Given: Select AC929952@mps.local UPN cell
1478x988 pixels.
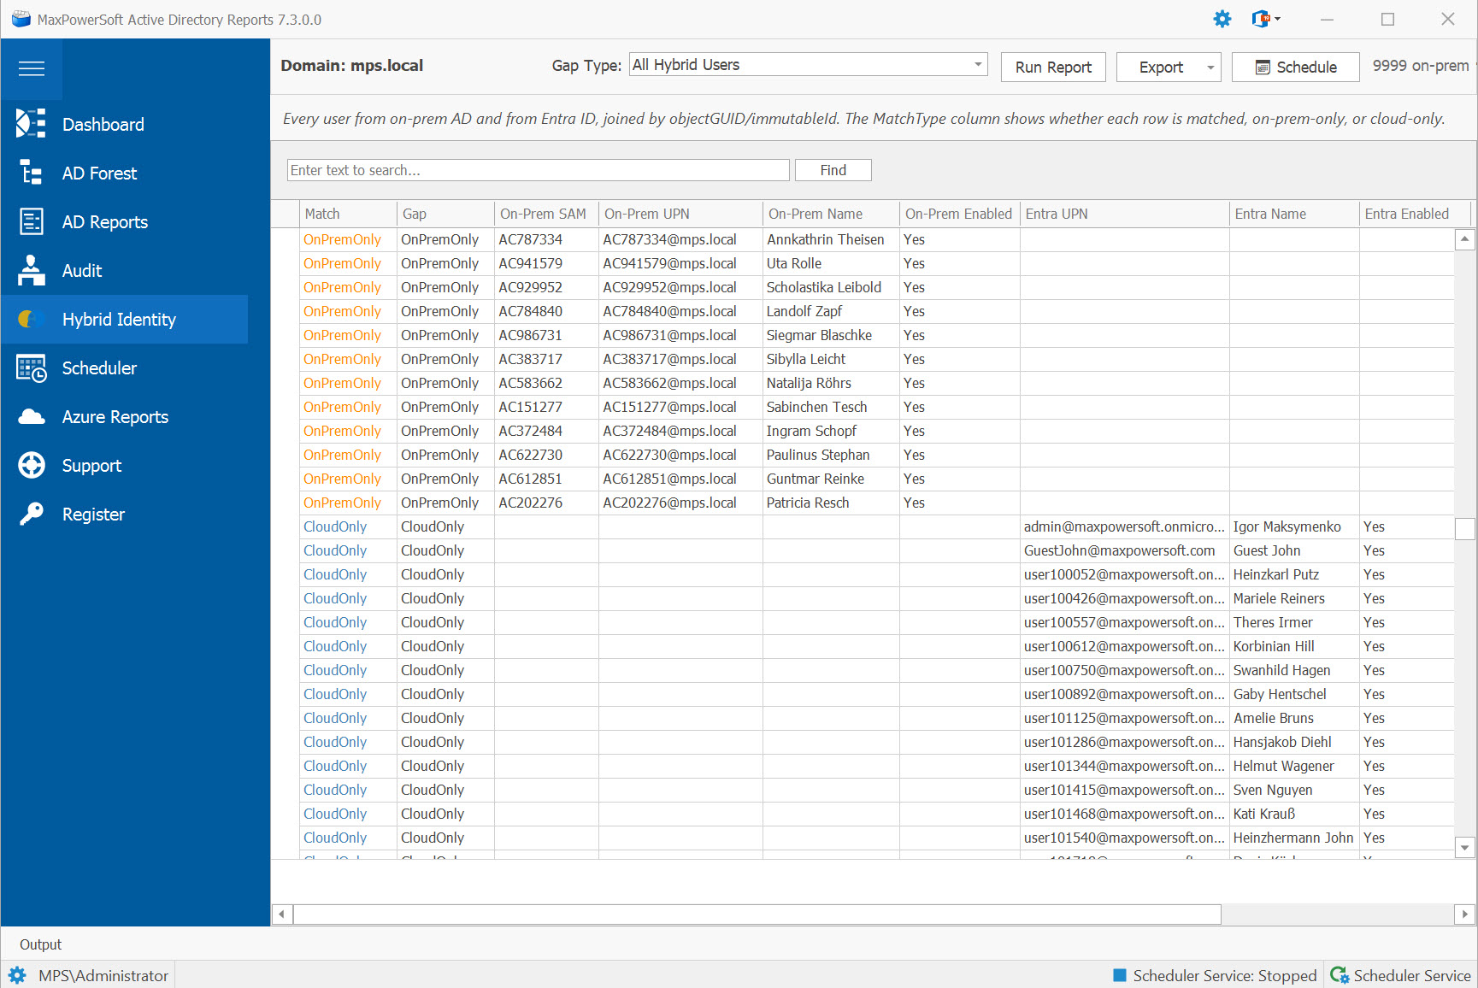Looking at the screenshot, I should pos(680,287).
